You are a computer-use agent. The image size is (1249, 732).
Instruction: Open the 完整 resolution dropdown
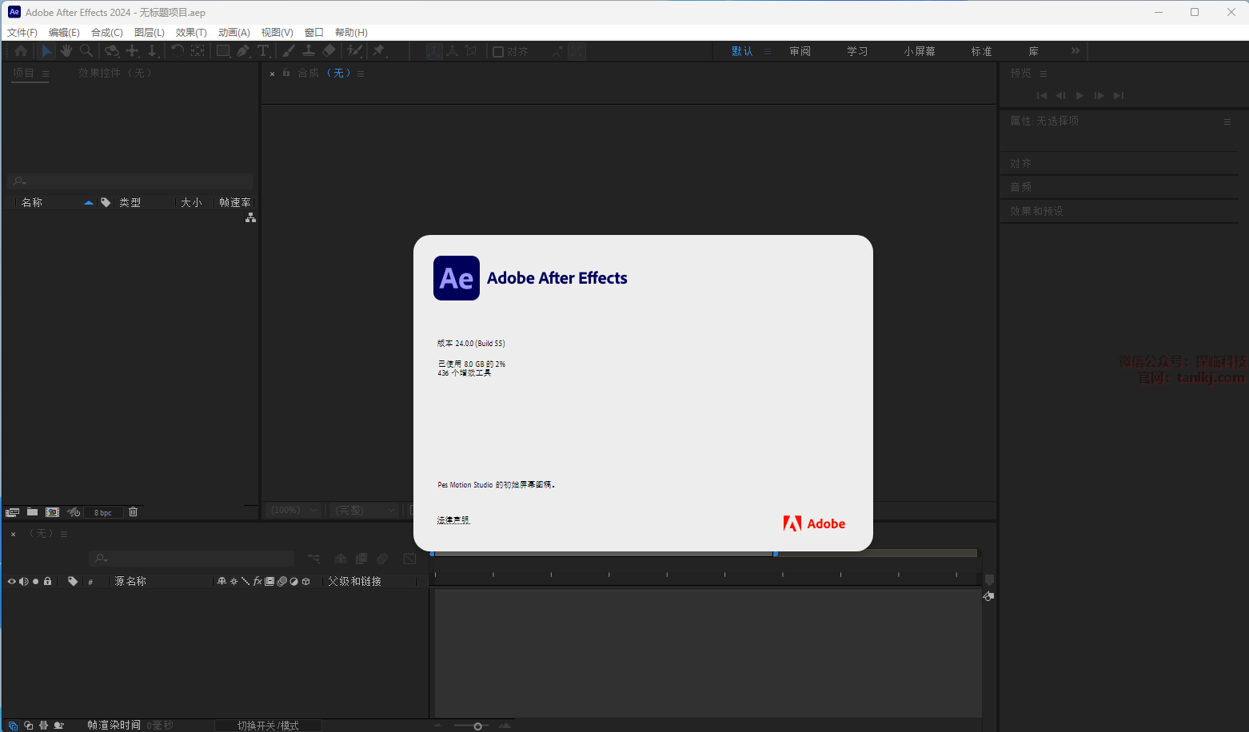pyautogui.click(x=365, y=510)
